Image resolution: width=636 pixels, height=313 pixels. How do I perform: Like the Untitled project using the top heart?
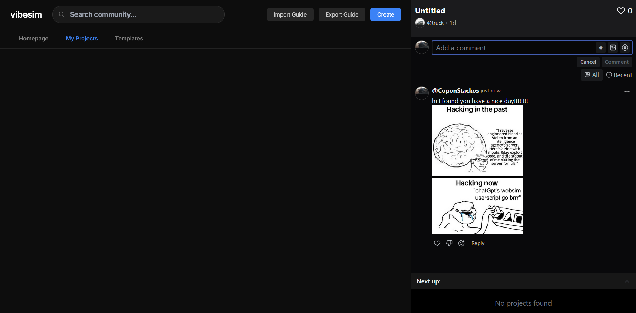click(x=620, y=11)
